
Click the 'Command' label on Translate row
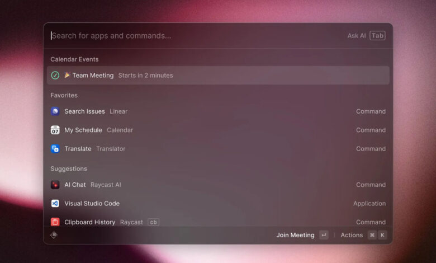[x=371, y=149]
